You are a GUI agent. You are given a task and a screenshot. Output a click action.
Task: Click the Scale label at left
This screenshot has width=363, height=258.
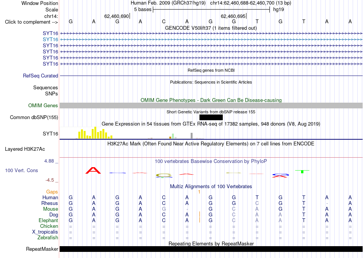point(52,10)
